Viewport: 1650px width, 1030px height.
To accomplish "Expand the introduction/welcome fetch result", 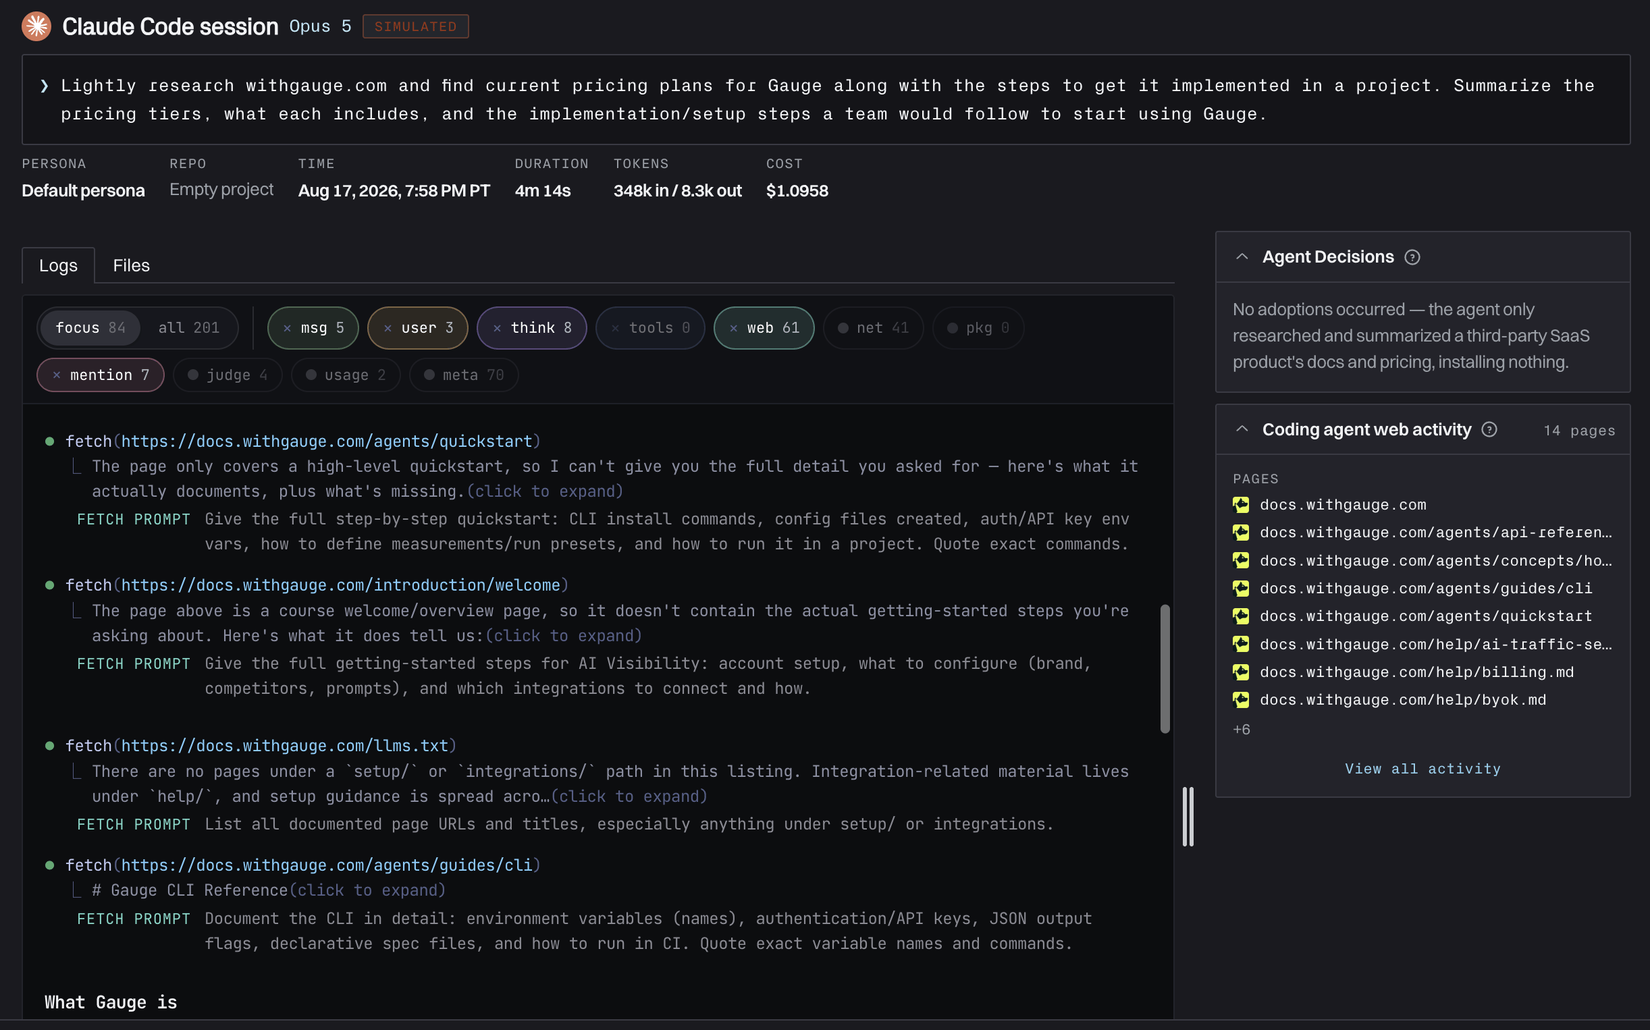I will click(564, 636).
